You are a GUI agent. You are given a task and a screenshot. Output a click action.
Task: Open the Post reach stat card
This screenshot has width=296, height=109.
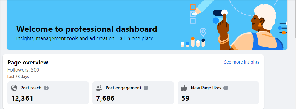pos(48,93)
